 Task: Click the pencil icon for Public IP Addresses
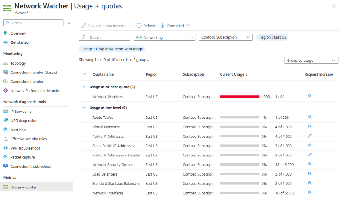click(x=310, y=136)
